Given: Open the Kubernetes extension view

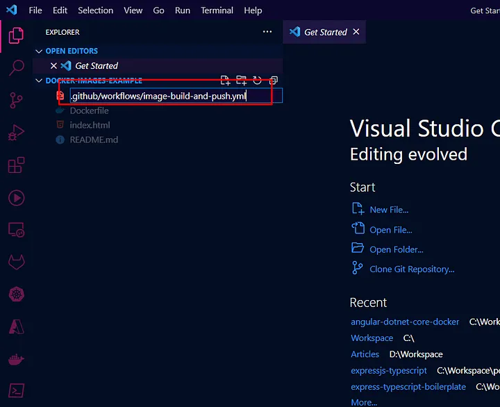Looking at the screenshot, I should pyautogui.click(x=16, y=294).
